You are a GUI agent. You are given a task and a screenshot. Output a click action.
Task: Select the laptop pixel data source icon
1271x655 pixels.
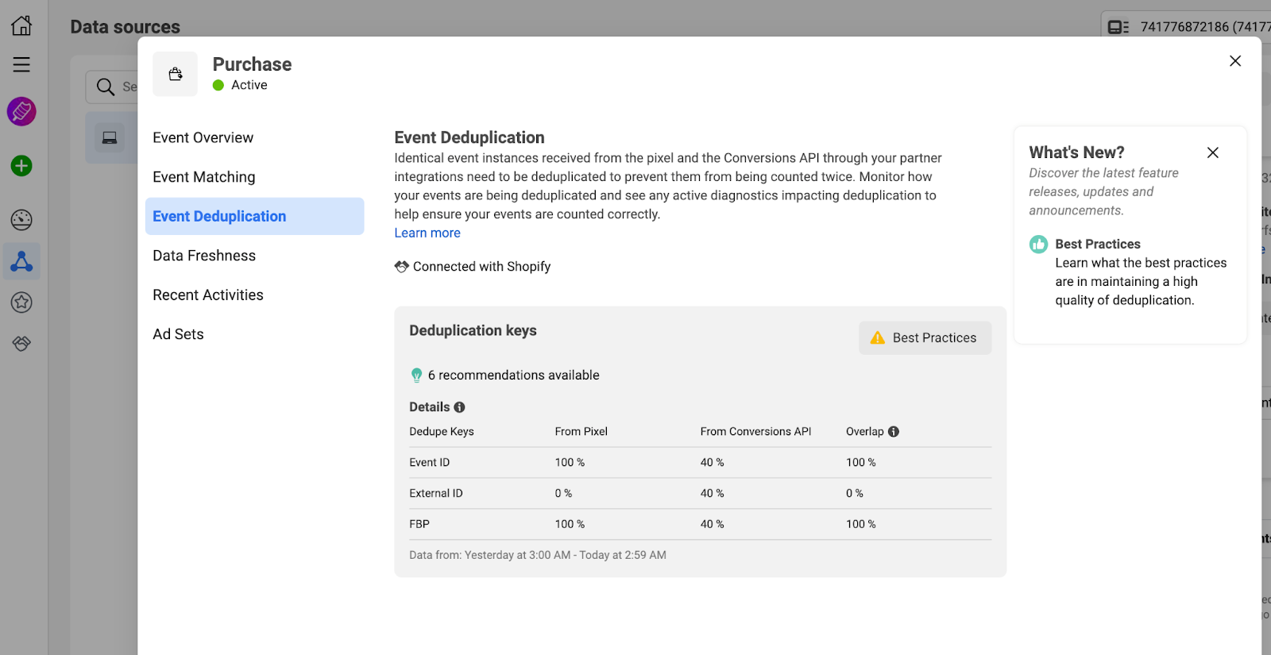[110, 138]
